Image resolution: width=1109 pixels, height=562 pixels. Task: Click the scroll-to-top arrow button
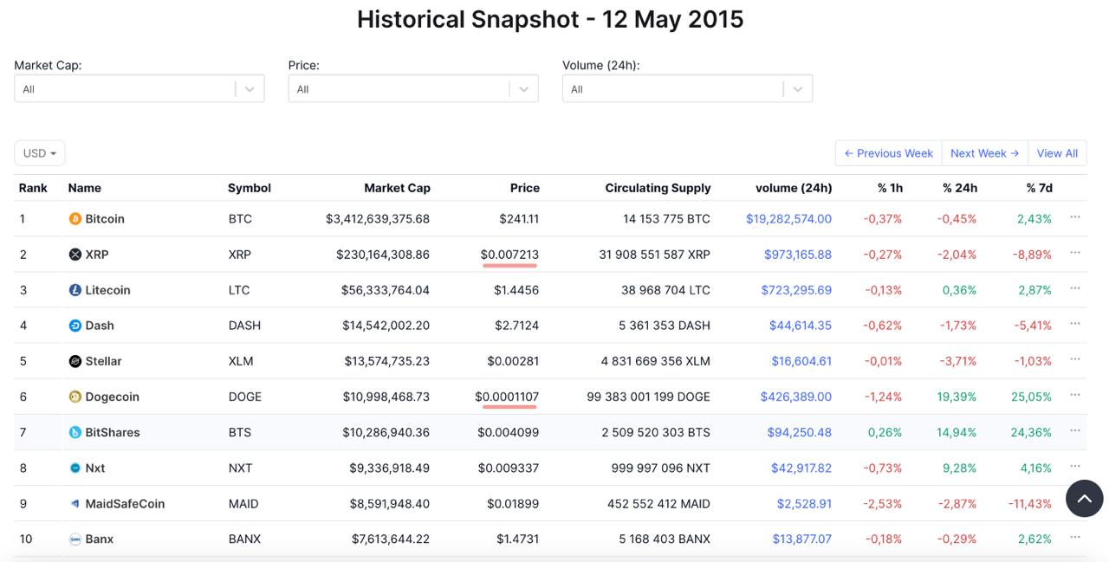tap(1084, 498)
